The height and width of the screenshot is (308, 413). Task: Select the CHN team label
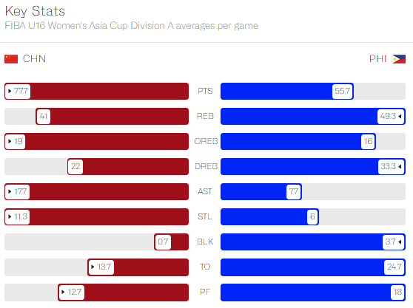[34, 59]
